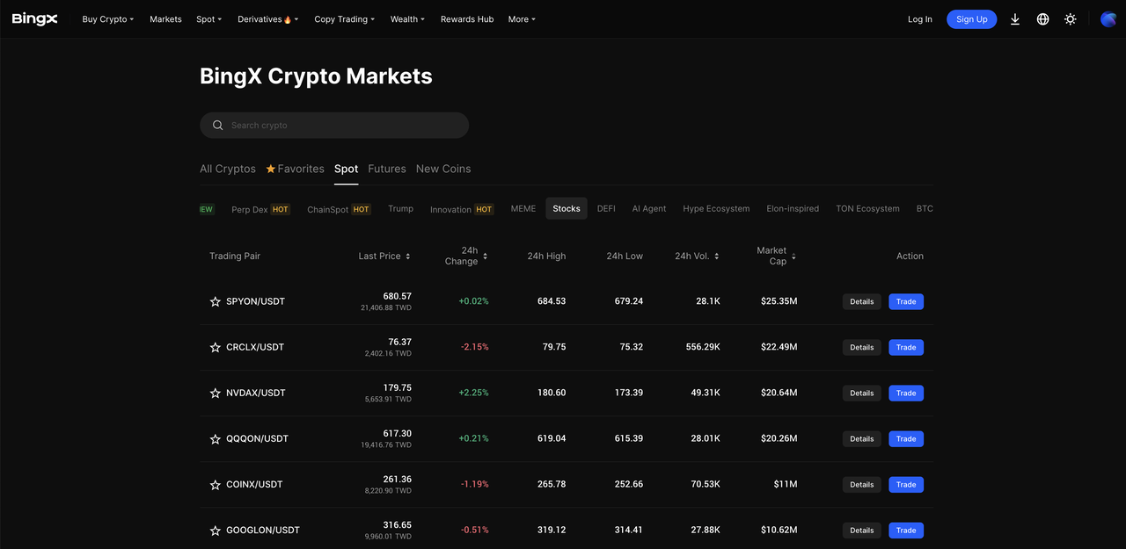Image resolution: width=1126 pixels, height=549 pixels.
Task: Click Trade button for CRCLX/USDT
Action: 906,347
